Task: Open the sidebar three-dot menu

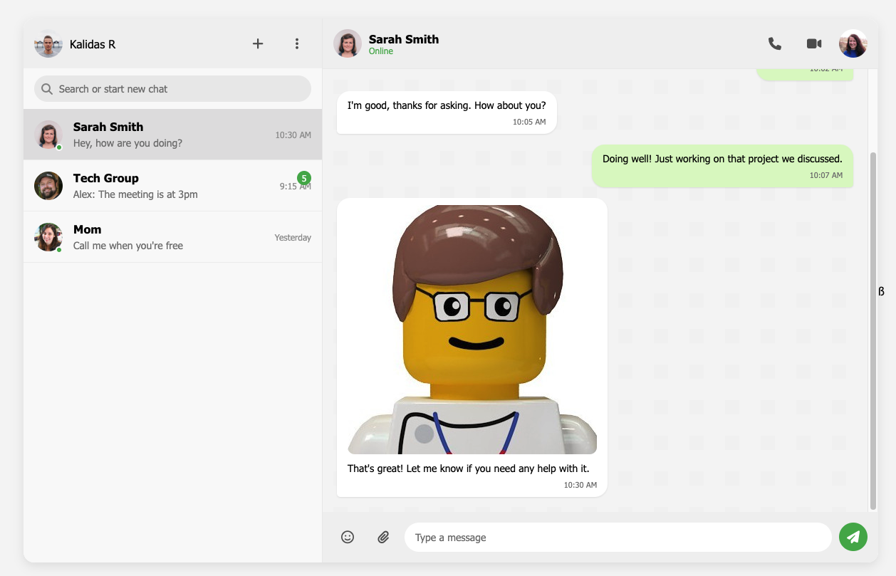Action: [297, 43]
